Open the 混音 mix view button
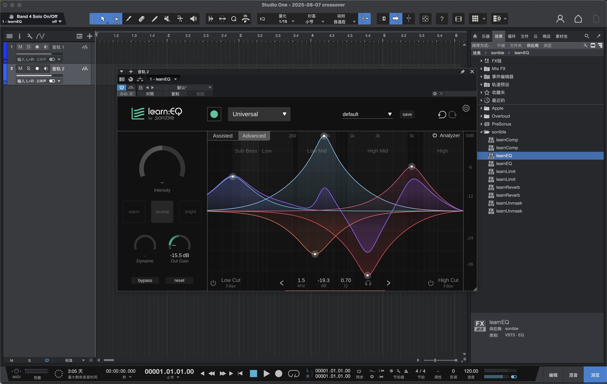 coord(573,375)
